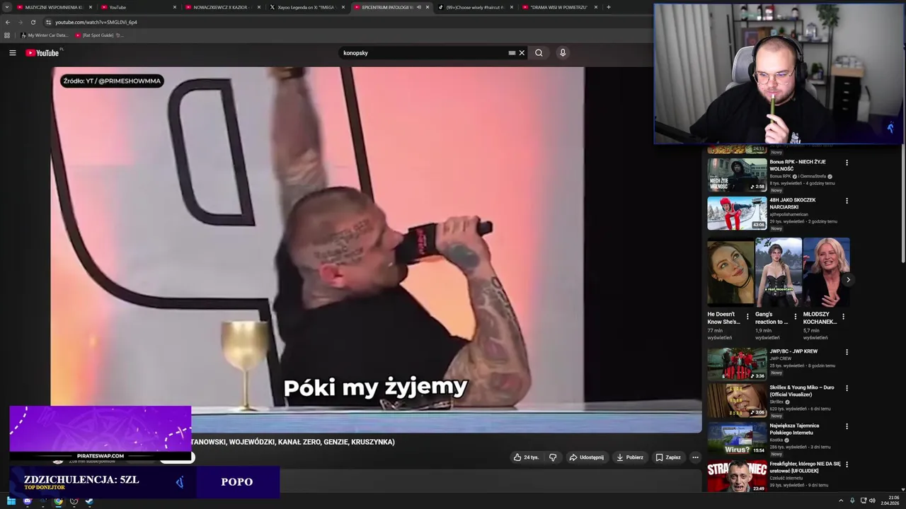Image resolution: width=906 pixels, height=509 pixels.
Task: Open the taskbar volume control
Action: pos(872,501)
